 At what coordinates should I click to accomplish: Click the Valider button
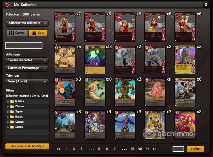pyautogui.click(x=196, y=149)
